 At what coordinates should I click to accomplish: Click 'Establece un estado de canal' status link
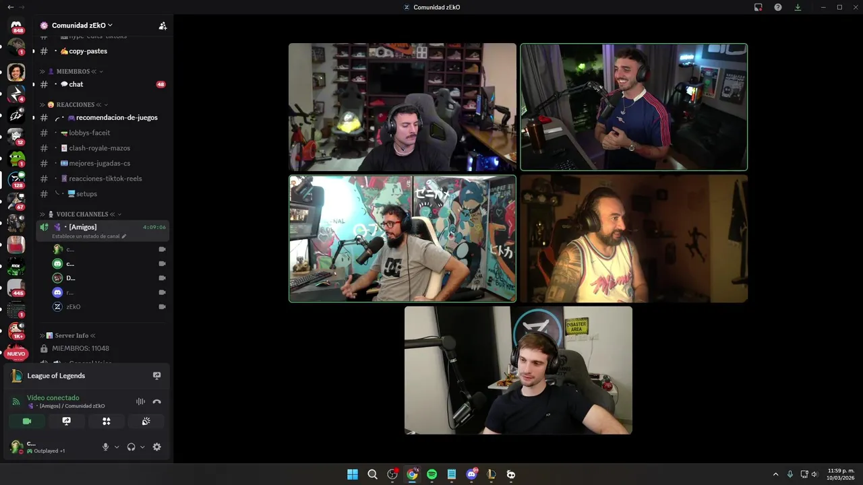click(89, 236)
